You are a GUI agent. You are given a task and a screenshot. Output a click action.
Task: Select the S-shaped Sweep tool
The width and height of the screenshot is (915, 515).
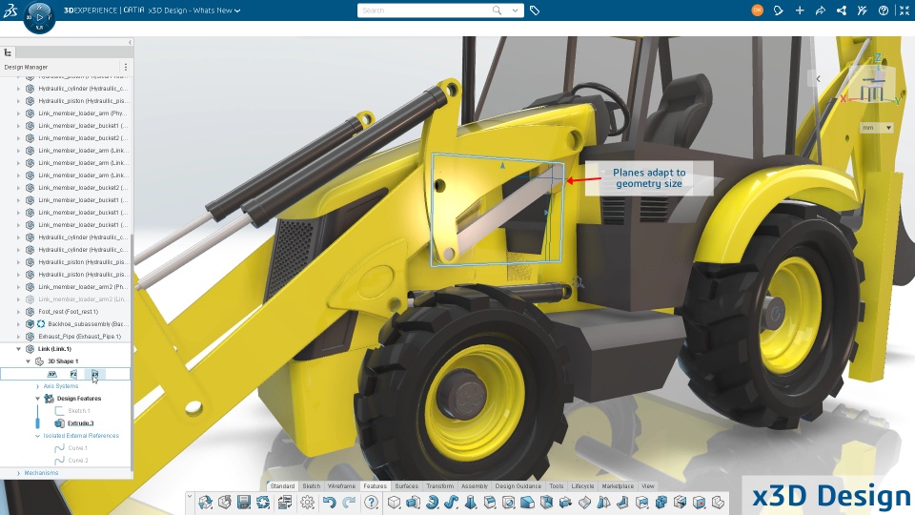[x=451, y=503]
